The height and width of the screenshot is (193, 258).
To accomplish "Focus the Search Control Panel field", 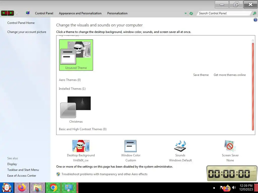I will pyautogui.click(x=224, y=13).
